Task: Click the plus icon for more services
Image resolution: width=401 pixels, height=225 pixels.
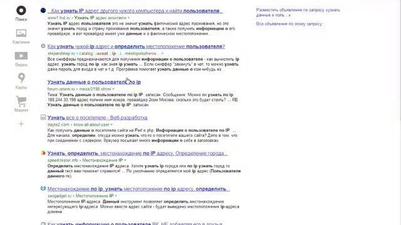Action: [x=21, y=124]
